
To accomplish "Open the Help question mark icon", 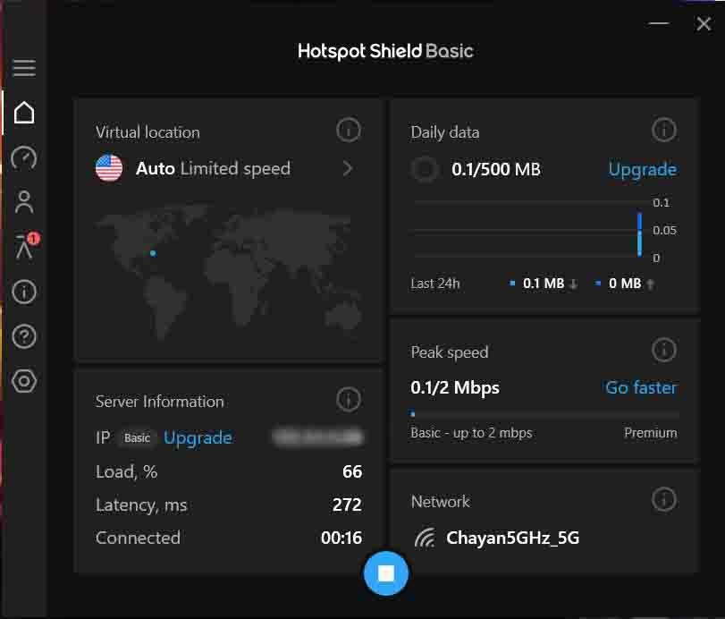I will (x=24, y=336).
